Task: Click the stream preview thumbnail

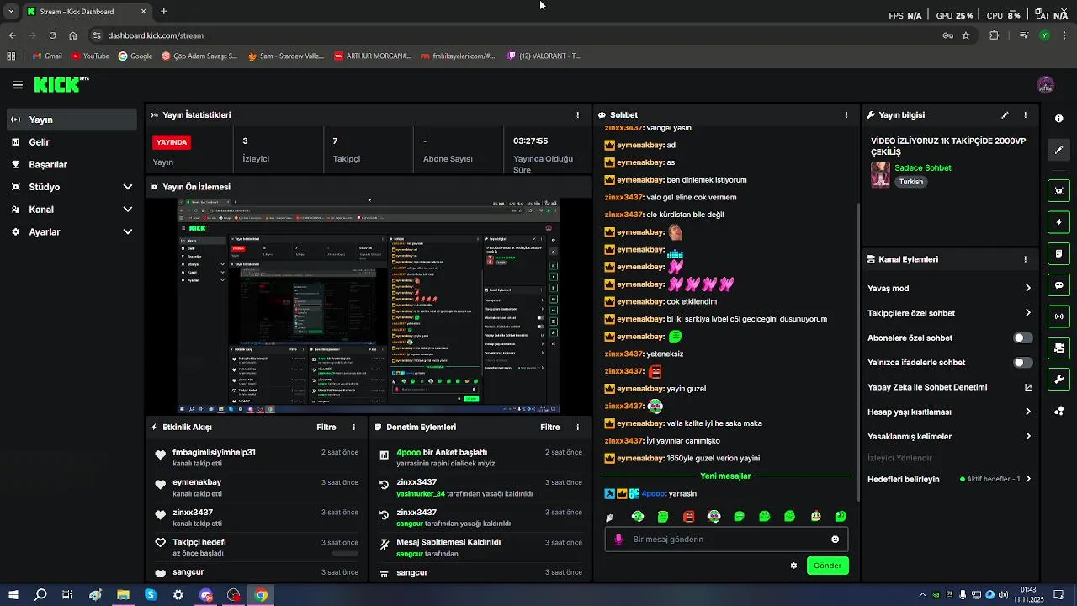Action: click(x=369, y=306)
